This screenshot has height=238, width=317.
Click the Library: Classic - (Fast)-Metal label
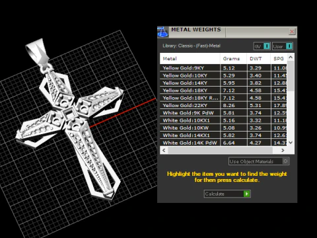(x=192, y=46)
